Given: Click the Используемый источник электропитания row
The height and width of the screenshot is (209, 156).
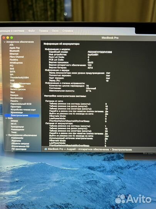Looking at the screenshot, I should (x=79, y=138).
